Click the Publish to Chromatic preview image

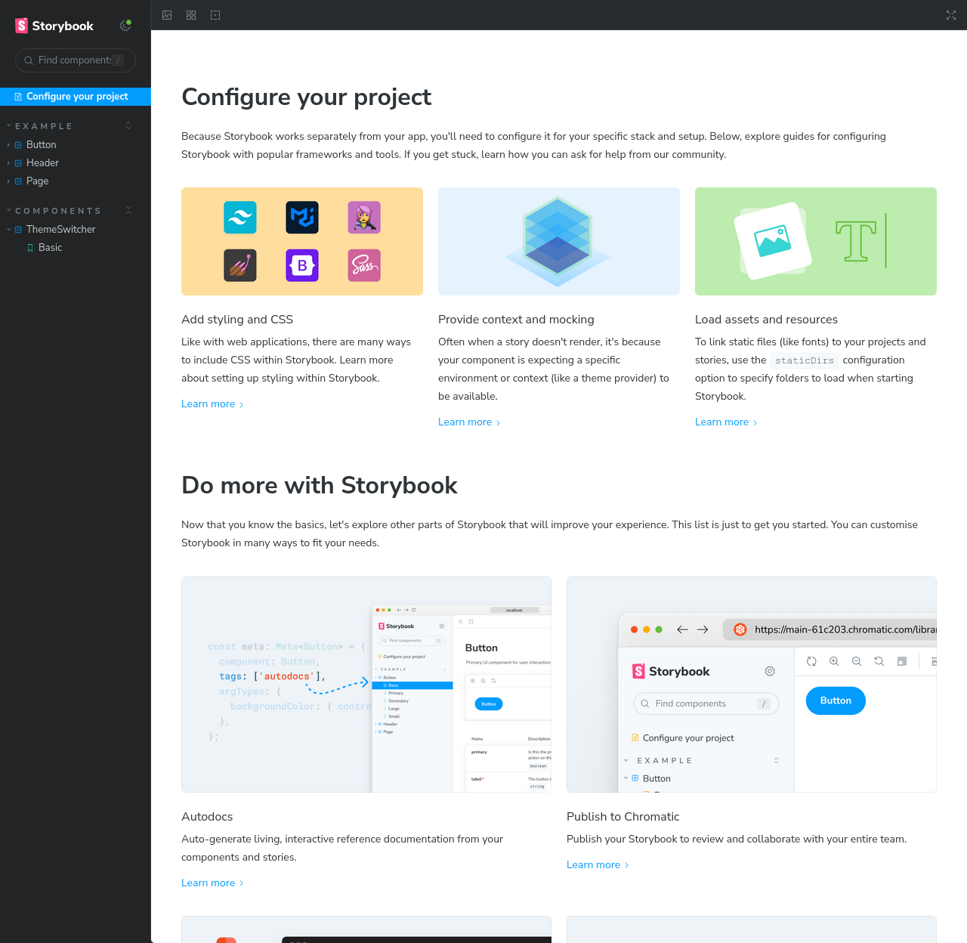pyautogui.click(x=752, y=685)
